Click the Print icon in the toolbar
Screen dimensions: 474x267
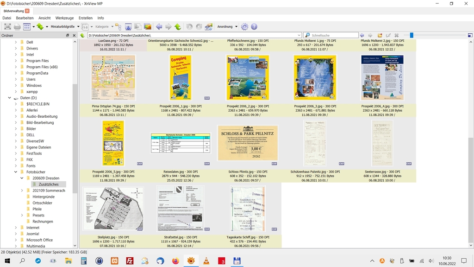[17, 27]
